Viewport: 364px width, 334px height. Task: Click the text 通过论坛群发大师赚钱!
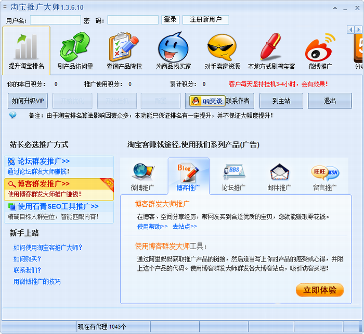click(38, 171)
